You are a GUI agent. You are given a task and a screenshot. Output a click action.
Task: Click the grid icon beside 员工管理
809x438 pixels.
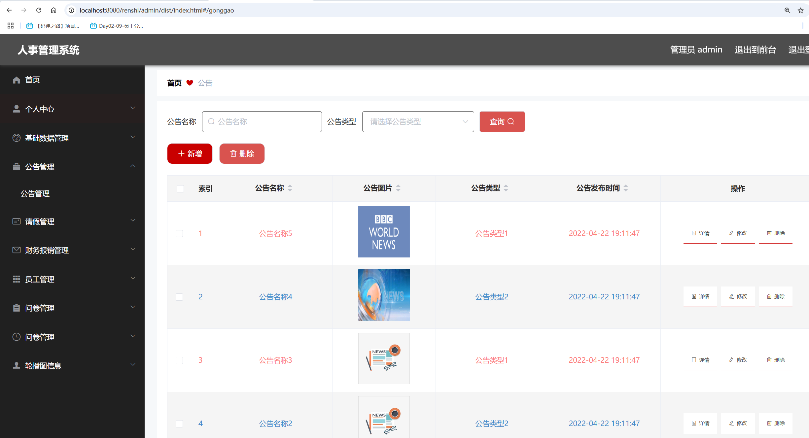click(17, 279)
